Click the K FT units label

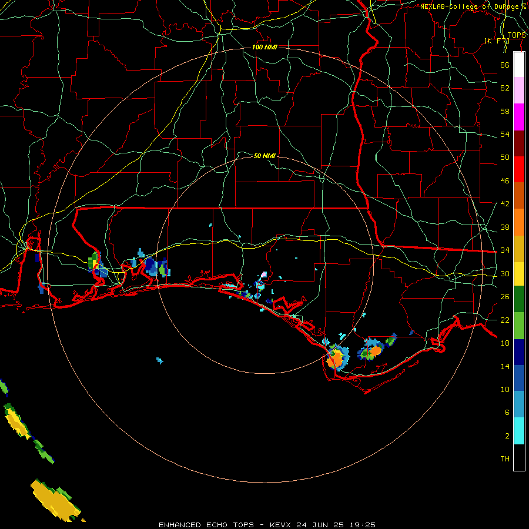[497, 41]
